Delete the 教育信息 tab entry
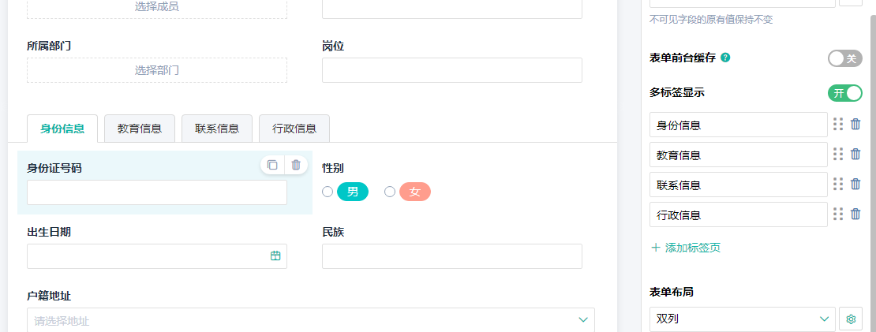This screenshot has height=332, width=876. point(855,154)
